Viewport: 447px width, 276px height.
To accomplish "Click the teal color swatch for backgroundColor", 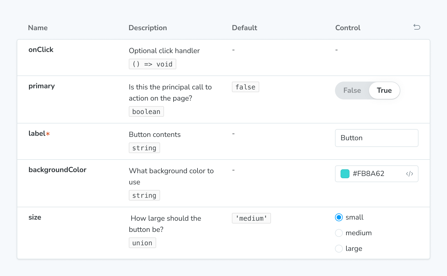I will (345, 173).
